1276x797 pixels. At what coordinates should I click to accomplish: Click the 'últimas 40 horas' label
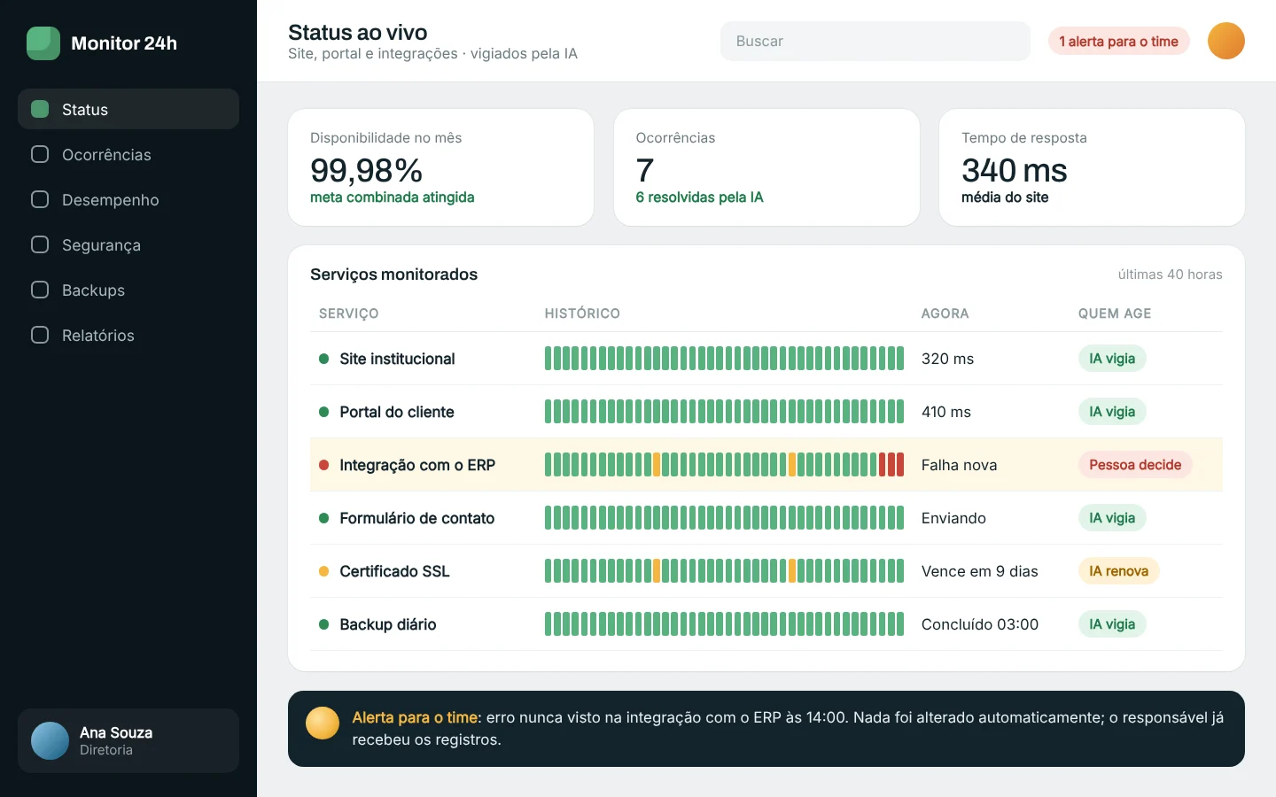[1170, 275]
